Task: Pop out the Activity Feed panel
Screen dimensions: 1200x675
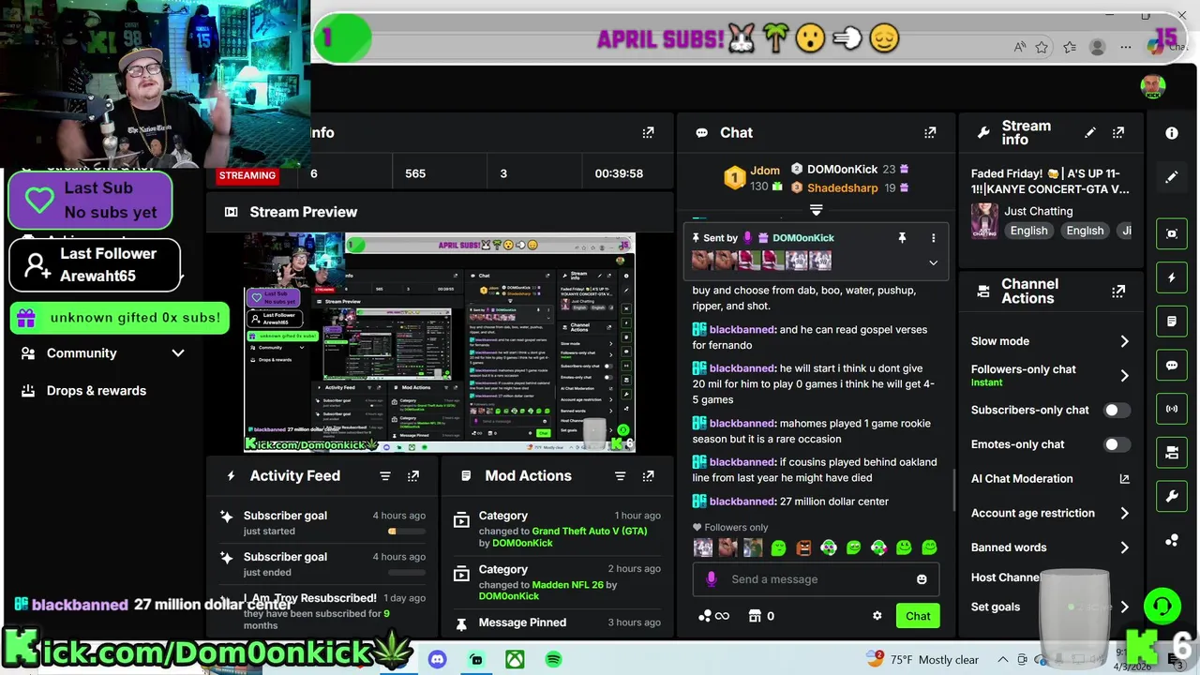Action: click(x=413, y=476)
